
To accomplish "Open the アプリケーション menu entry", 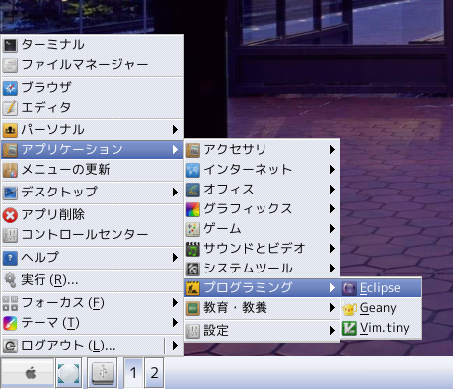I will pyautogui.click(x=92, y=150).
